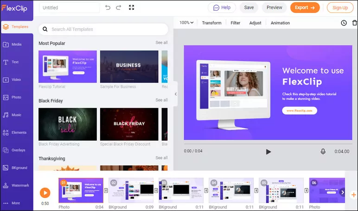Click the Sign Up button
358x211 pixels.
pos(340,8)
